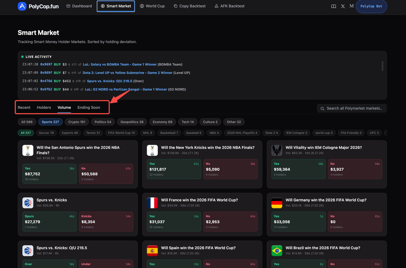Screen dimensions: 406x268
Task: Choose the Tennis 31 subcategory chip
Action: (x=93, y=133)
